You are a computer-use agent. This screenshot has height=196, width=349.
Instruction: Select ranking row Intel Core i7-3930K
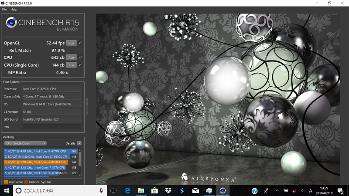(41, 157)
